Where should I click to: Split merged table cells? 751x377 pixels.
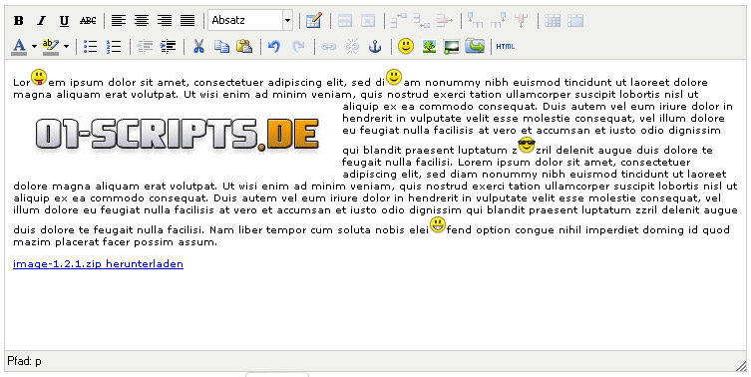click(553, 21)
